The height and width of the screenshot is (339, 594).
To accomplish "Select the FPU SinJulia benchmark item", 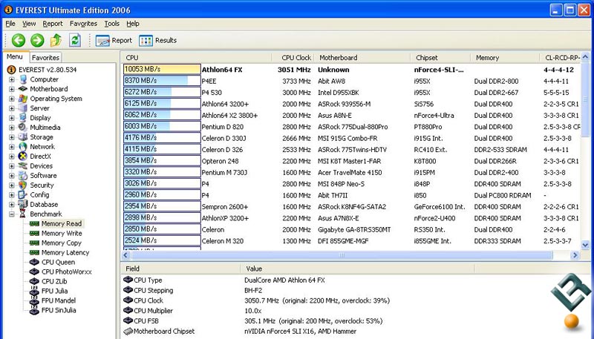I will point(59,310).
